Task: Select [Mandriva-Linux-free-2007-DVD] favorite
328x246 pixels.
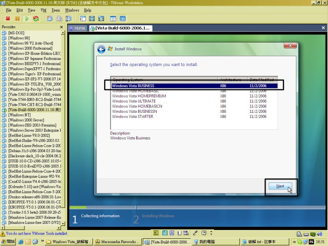Action: pyautogui.click(x=34, y=223)
